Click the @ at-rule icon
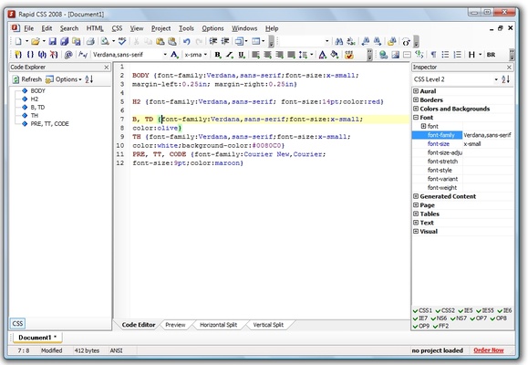 68,55
